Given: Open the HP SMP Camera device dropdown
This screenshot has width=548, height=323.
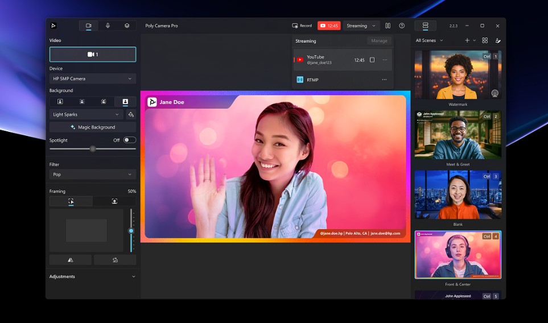Looking at the screenshot, I should pos(93,78).
